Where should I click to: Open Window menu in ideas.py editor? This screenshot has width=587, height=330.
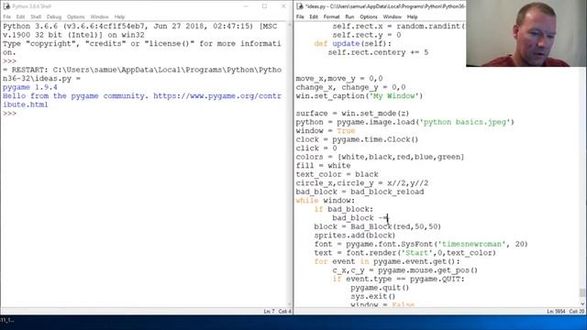point(392,16)
